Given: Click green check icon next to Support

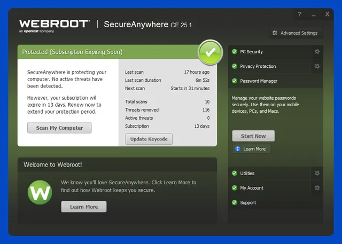Looking at the screenshot, I should (235, 202).
